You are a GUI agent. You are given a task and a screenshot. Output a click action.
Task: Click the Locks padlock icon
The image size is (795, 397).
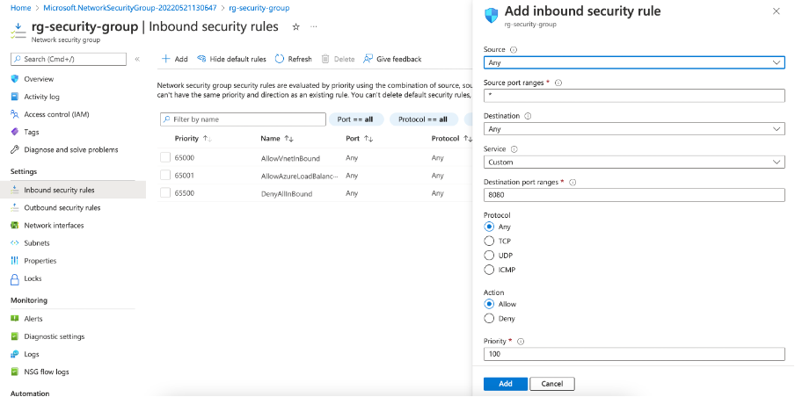pos(15,278)
